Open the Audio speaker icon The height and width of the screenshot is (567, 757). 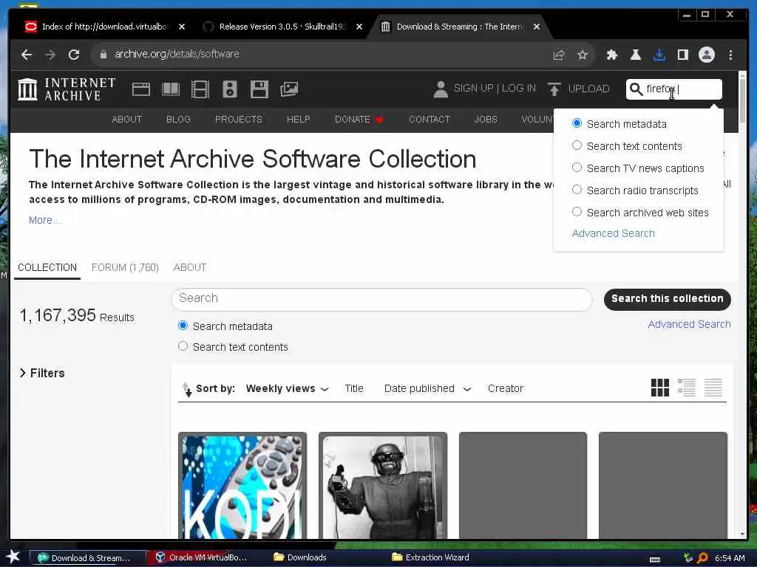pyautogui.click(x=230, y=89)
